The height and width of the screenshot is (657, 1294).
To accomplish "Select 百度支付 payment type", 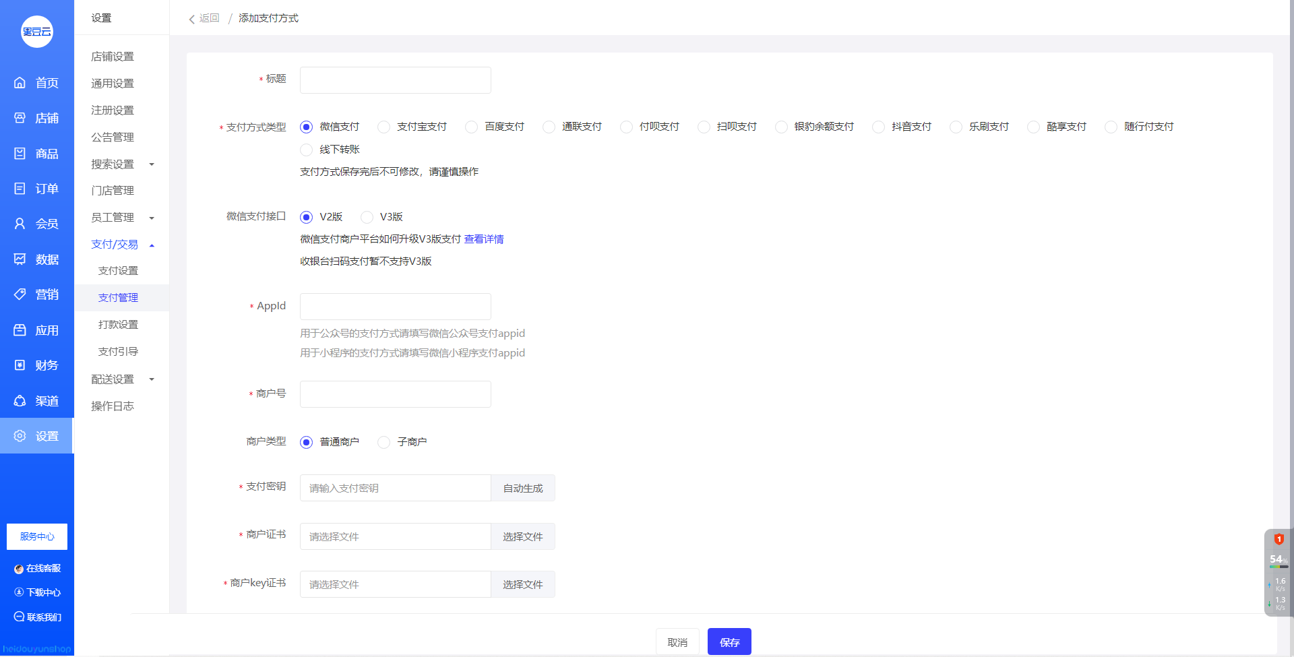I will coord(471,127).
